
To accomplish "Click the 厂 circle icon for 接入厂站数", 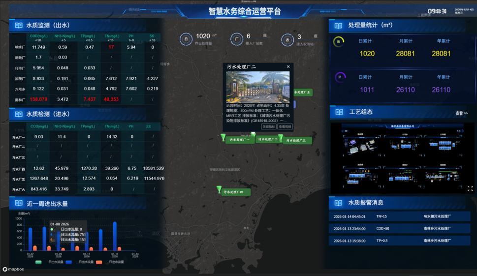I will [x=237, y=39].
